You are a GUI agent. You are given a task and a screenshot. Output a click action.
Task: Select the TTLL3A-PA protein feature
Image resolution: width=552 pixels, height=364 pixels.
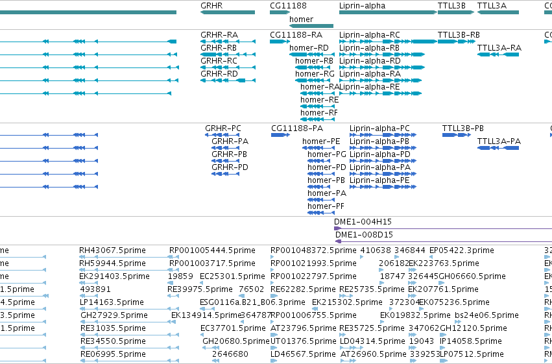498,148
